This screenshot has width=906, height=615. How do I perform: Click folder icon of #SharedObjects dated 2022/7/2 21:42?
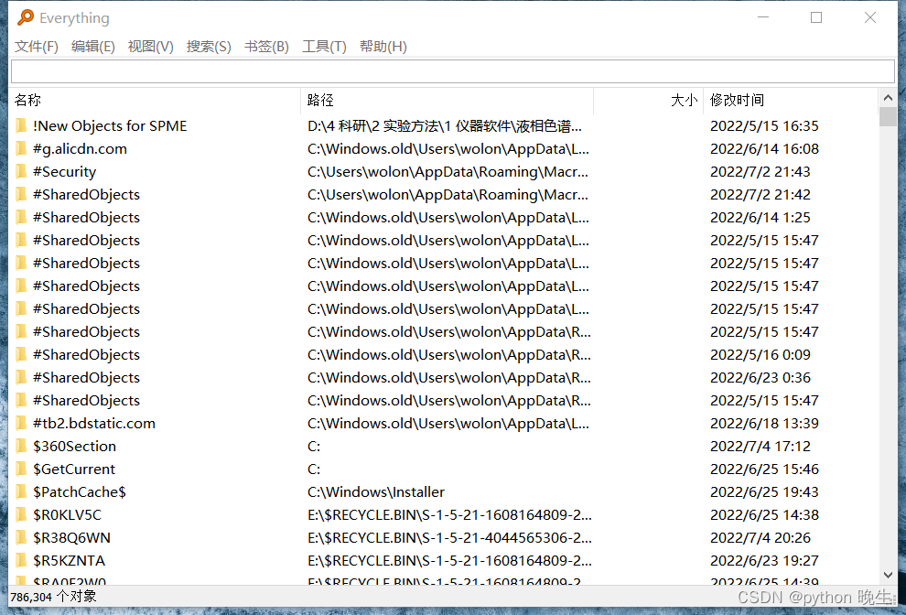coord(21,194)
